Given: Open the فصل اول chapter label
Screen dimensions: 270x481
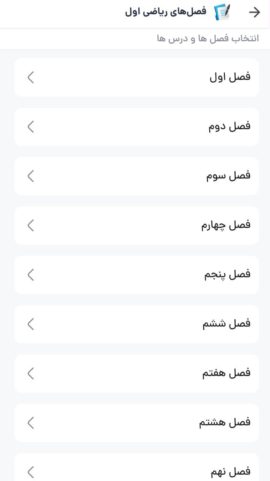Looking at the screenshot, I should pyautogui.click(x=229, y=77).
